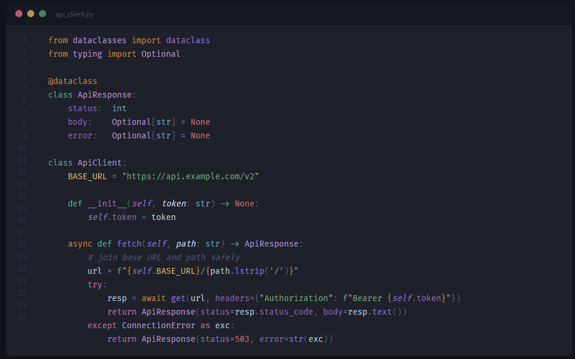Select the ApiResponse class name on line 5
Screen dimensions: 575x359
[x=105, y=95]
